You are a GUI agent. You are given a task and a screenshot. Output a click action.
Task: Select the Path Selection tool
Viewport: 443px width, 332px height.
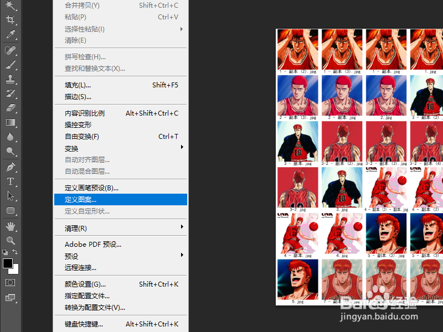coord(11,196)
